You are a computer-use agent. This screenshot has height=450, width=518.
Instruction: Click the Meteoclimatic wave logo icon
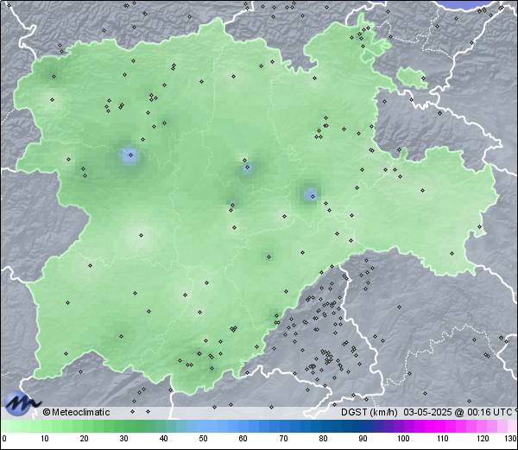coord(22,403)
